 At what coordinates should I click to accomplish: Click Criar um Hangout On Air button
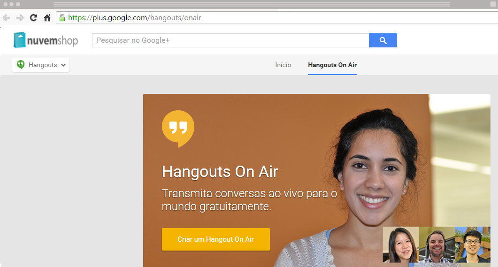(215, 239)
